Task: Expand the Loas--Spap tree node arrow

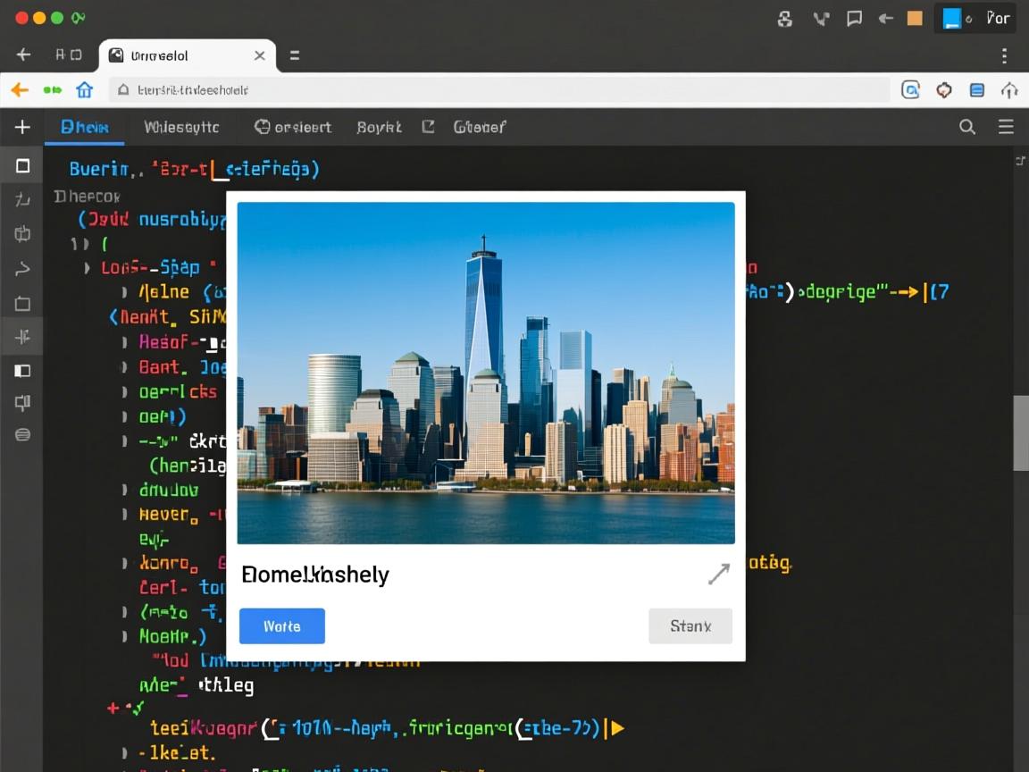Action: pyautogui.click(x=87, y=267)
